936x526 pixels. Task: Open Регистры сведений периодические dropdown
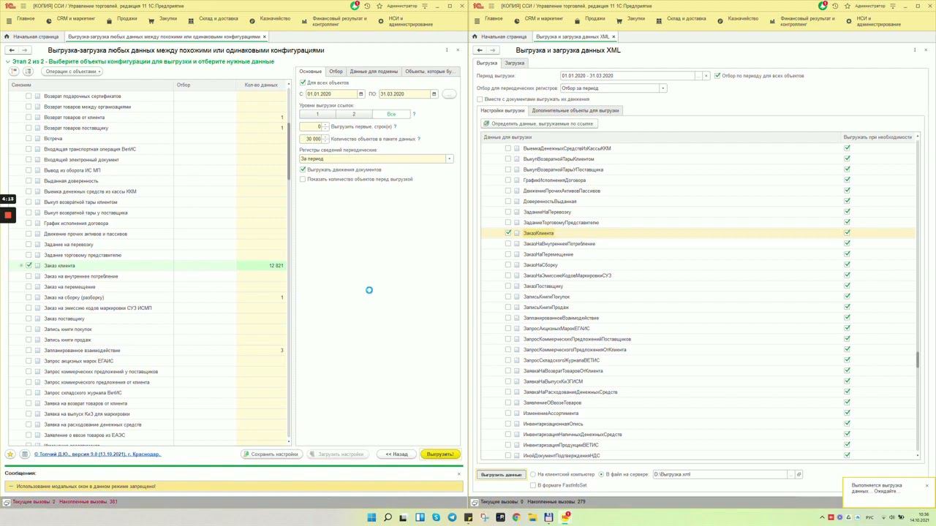(449, 159)
